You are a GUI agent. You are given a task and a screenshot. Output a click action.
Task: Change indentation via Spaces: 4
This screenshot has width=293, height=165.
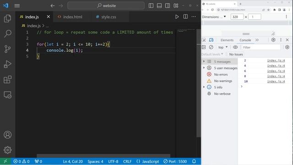tap(95, 161)
